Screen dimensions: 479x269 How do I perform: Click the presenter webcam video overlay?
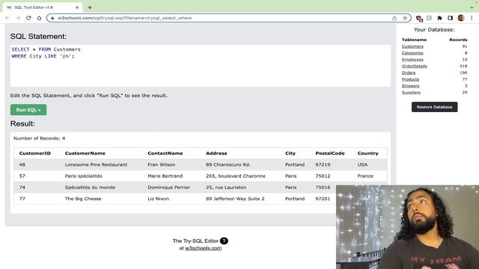pos(407,227)
